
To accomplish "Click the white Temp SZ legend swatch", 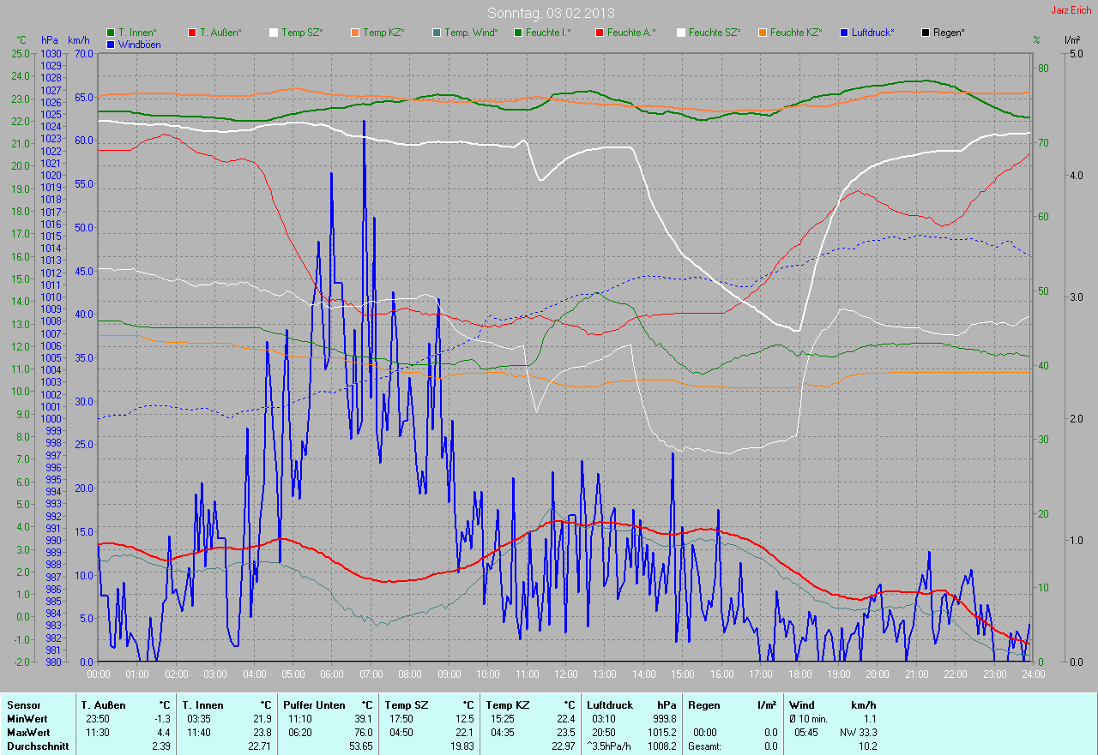I will point(274,33).
